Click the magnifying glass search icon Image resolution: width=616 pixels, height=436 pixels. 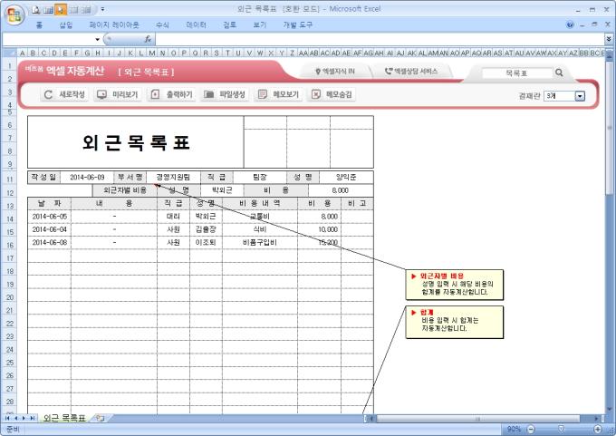pyautogui.click(x=559, y=73)
